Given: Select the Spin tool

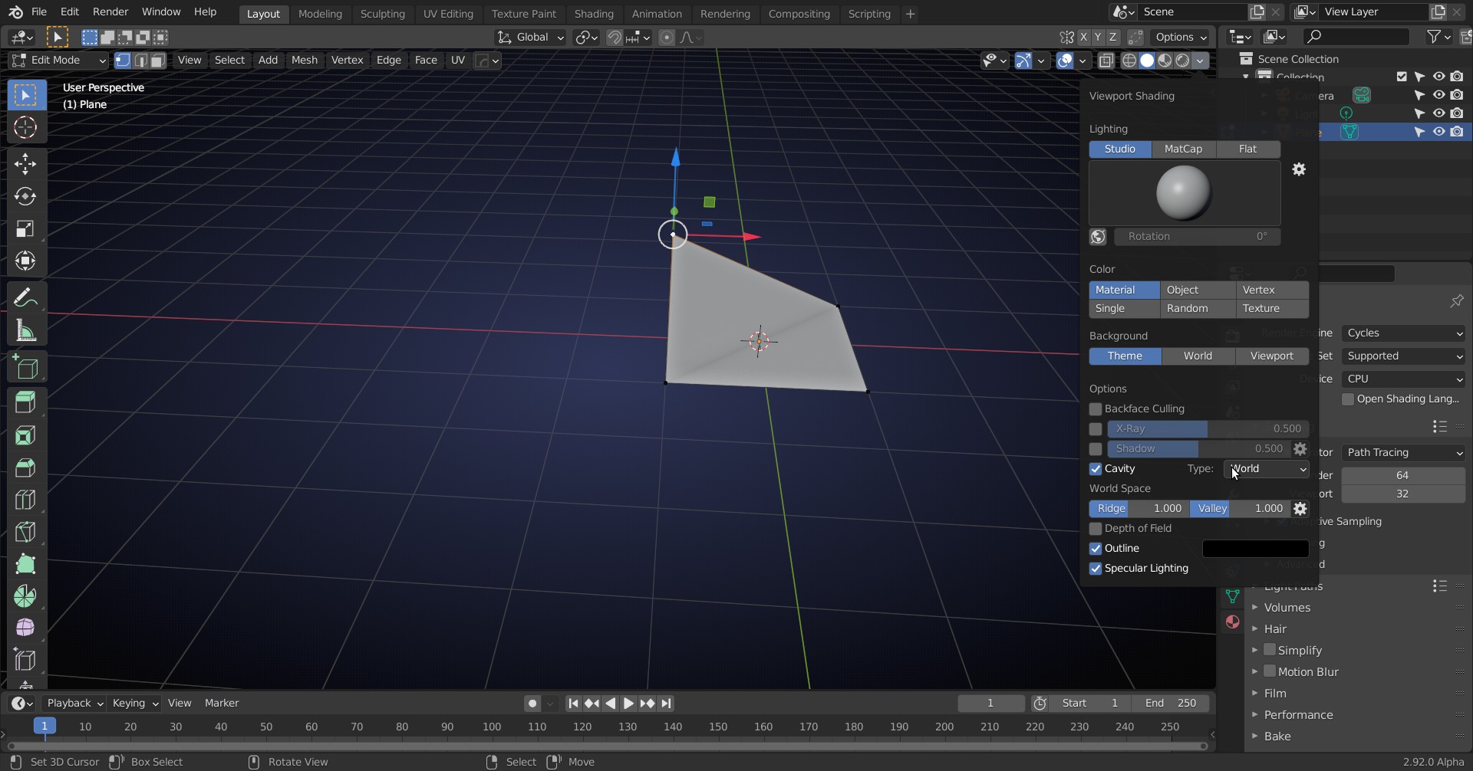Looking at the screenshot, I should (25, 596).
